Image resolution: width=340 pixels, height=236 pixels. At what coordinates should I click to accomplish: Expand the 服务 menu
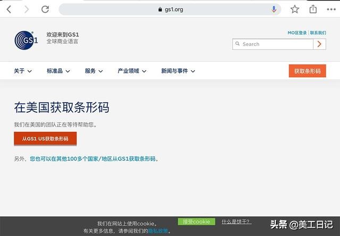[x=93, y=71]
